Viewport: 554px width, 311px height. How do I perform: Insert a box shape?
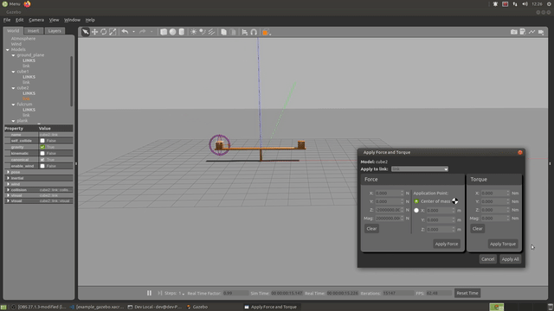click(164, 32)
